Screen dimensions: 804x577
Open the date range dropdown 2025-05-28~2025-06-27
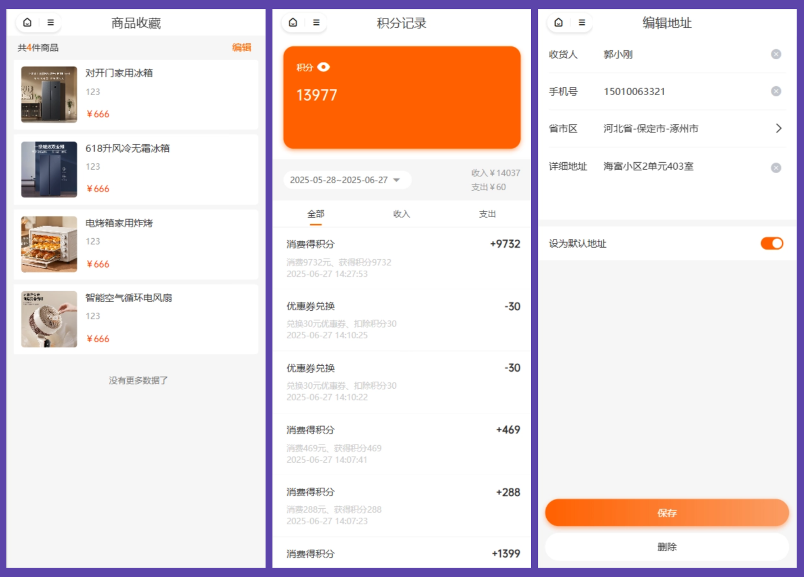click(347, 180)
